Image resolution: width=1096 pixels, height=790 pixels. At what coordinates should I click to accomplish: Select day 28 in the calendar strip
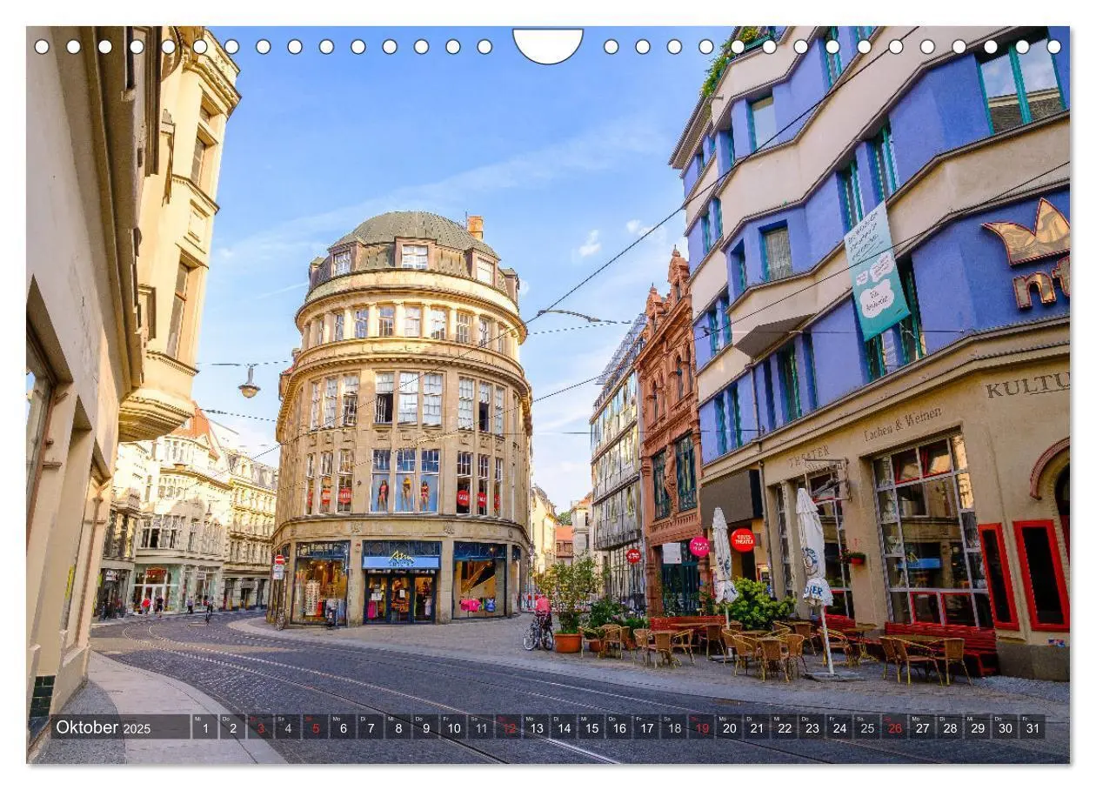949,727
